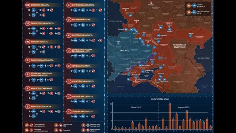Select the drone marker at Саратов on the map
This screenshot has width=236, height=133.
click(191, 36)
